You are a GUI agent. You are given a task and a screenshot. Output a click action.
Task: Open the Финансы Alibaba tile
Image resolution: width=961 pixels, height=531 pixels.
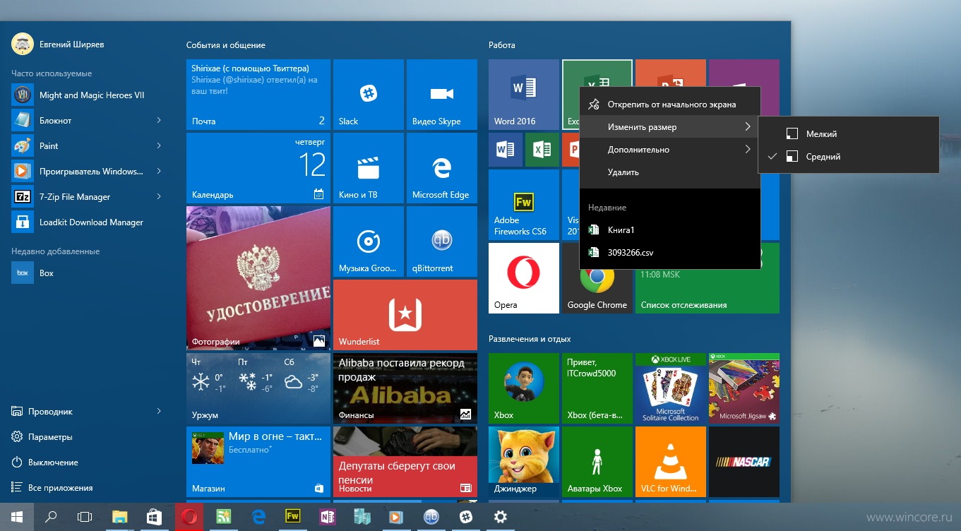pos(405,388)
